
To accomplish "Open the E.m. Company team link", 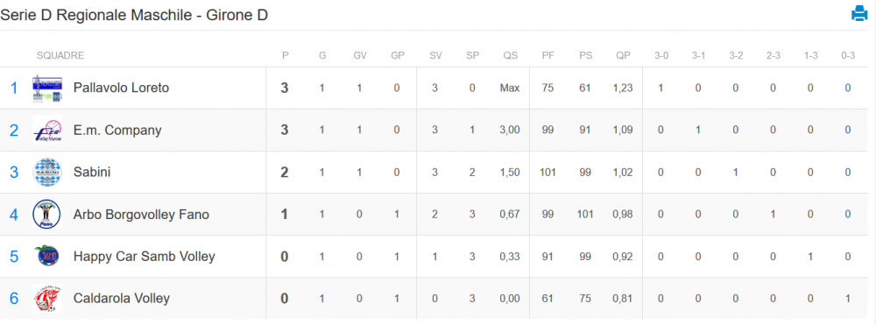I will pyautogui.click(x=117, y=131).
